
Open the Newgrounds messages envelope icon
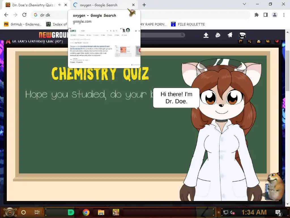[x=218, y=35]
